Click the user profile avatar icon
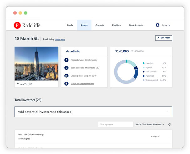 point(157,25)
